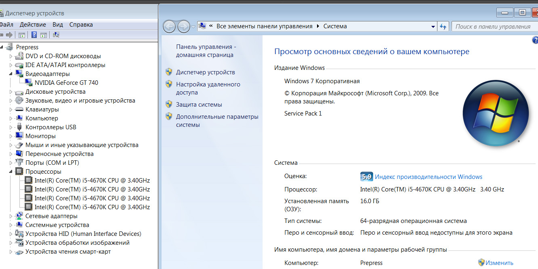Click Все элементы панели управления breadcrumb
The image size is (538, 269).
(x=265, y=26)
